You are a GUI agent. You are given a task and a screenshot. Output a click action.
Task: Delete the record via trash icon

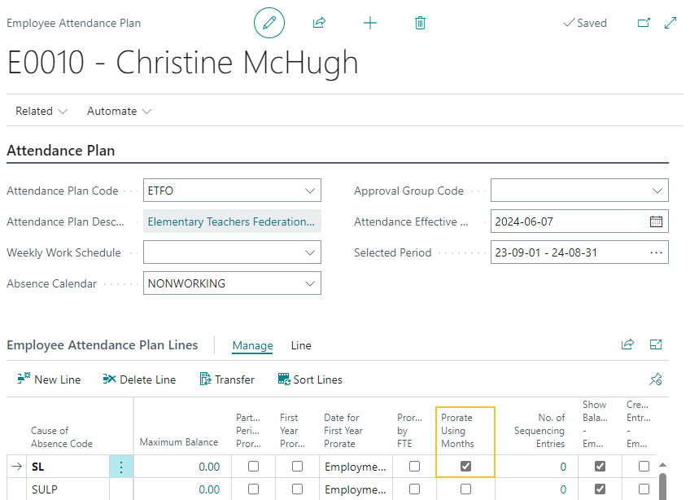[x=420, y=23]
